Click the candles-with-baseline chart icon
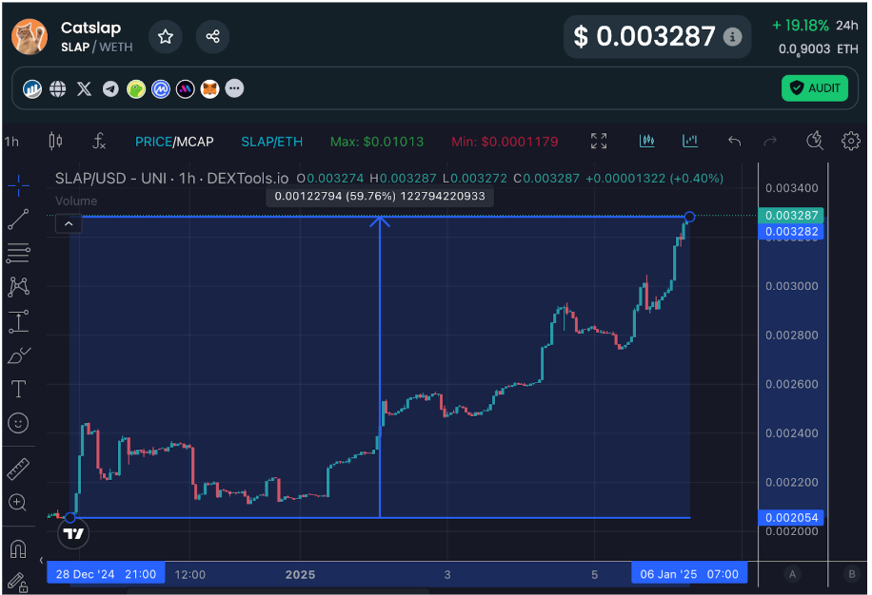 pyautogui.click(x=646, y=141)
